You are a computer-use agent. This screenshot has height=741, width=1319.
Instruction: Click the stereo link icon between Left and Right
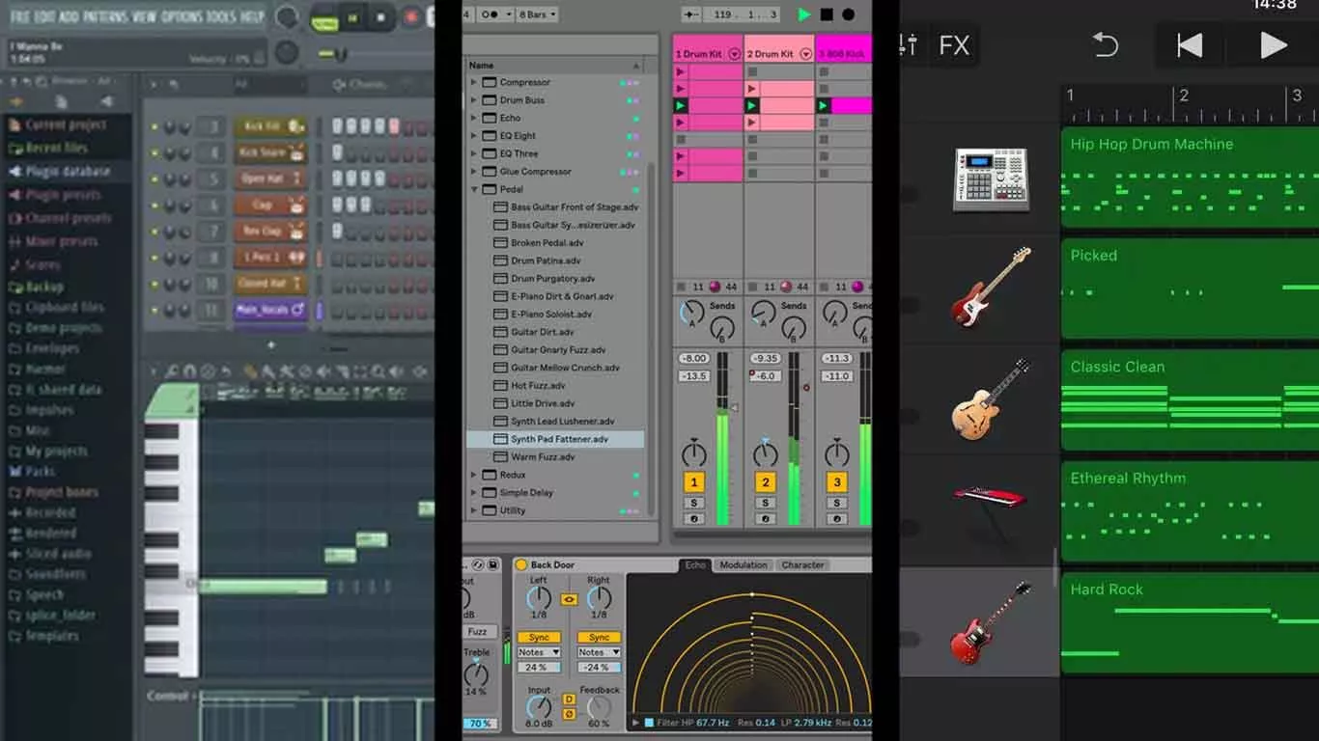(x=569, y=599)
